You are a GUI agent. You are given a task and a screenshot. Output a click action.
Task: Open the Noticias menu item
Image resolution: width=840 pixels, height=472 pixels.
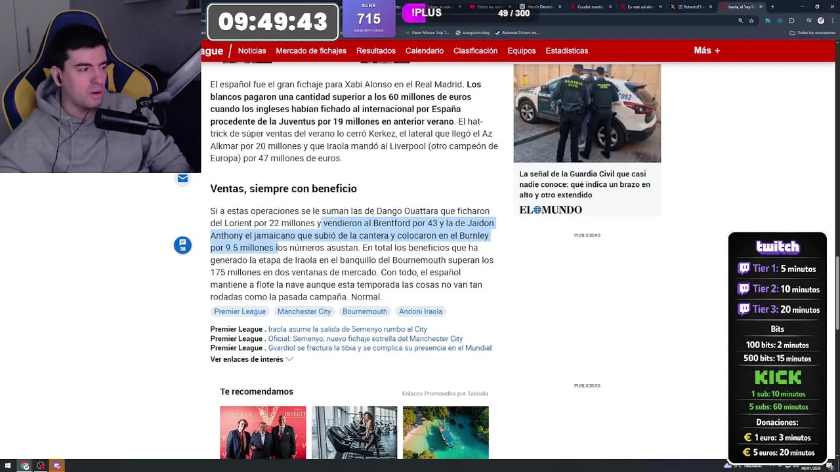(252, 50)
